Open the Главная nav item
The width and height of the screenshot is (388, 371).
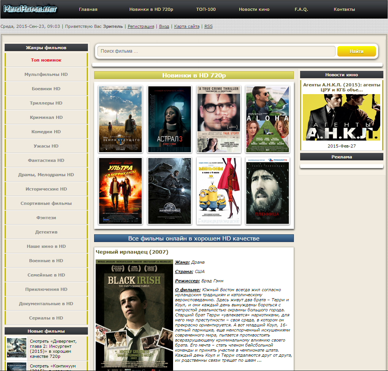pos(88,9)
